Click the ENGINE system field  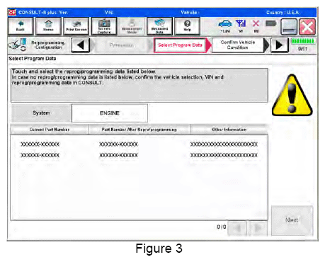click(110, 113)
